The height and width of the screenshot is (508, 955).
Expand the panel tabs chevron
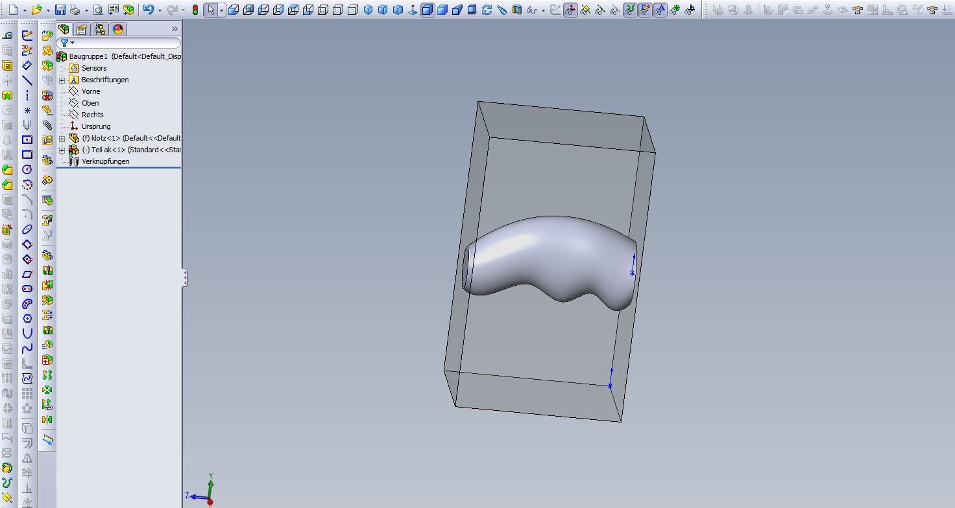[175, 29]
